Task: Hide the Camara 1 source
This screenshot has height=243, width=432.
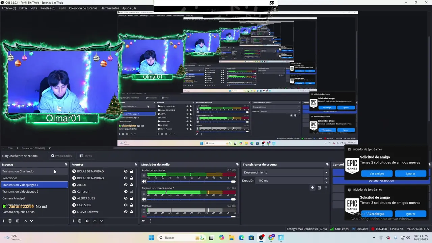Action: (x=126, y=192)
